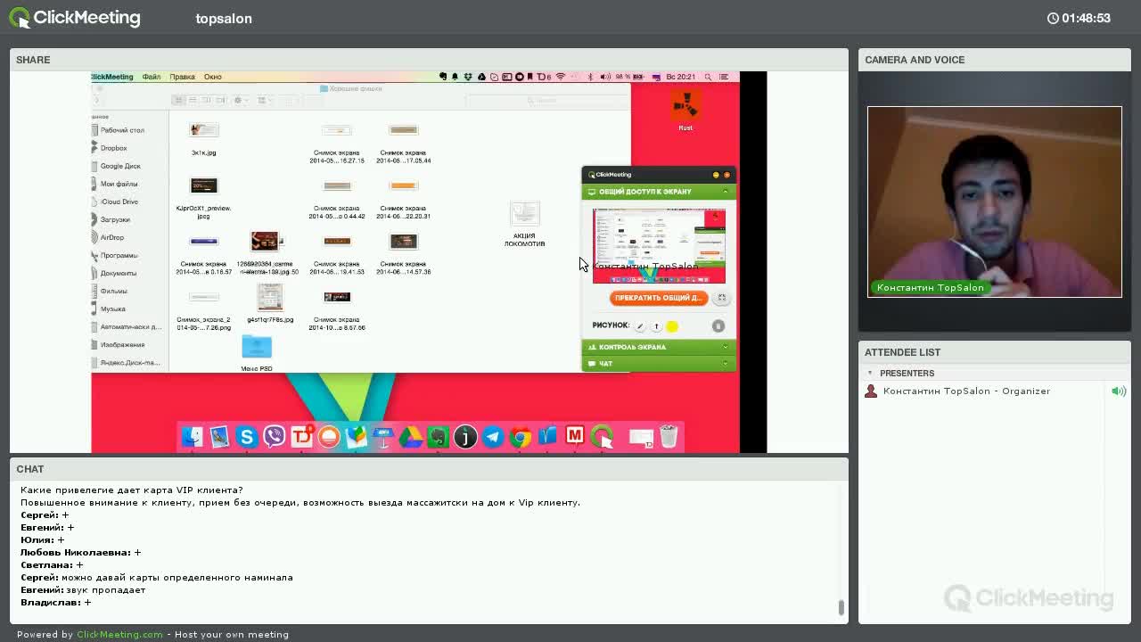Click the trash icon to erase drawings
Image resolution: width=1141 pixels, height=642 pixels.
tap(718, 326)
